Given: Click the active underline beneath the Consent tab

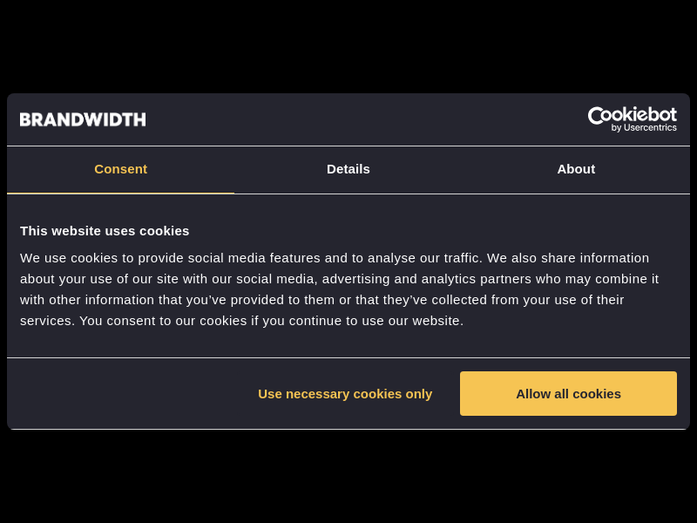Looking at the screenshot, I should 120,193.
